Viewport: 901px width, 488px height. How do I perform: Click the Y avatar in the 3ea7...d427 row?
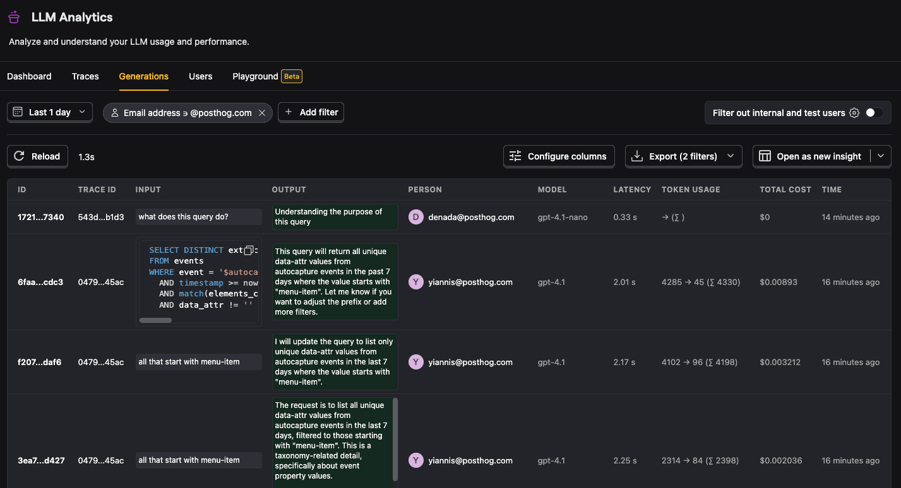(415, 460)
